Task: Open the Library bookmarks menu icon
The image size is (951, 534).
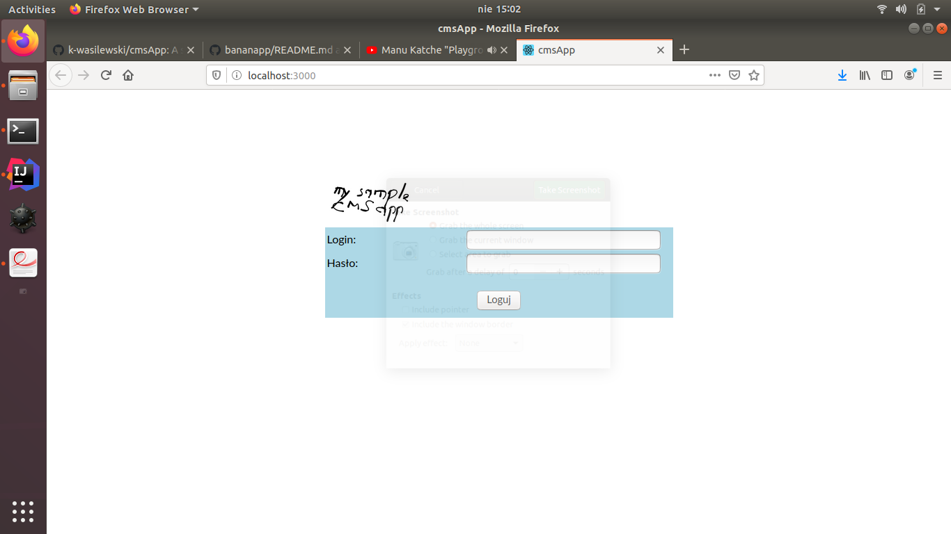Action: pos(865,75)
